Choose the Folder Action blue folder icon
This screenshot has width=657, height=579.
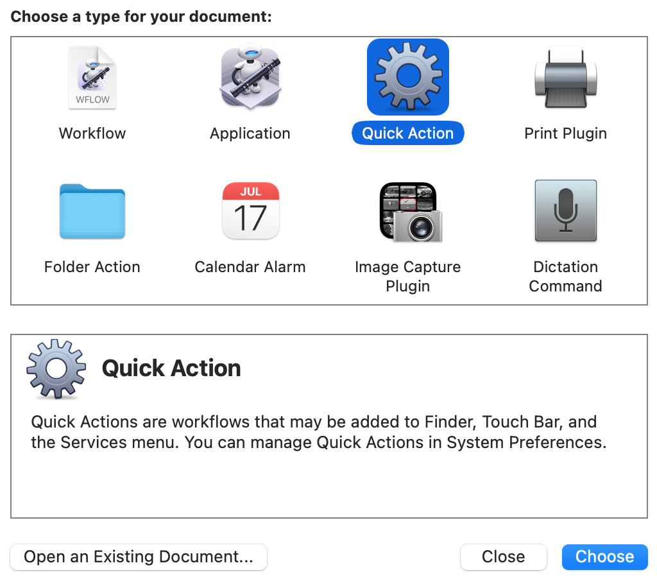(x=92, y=211)
